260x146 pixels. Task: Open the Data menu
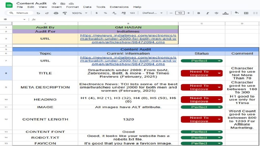tap(87, 7)
